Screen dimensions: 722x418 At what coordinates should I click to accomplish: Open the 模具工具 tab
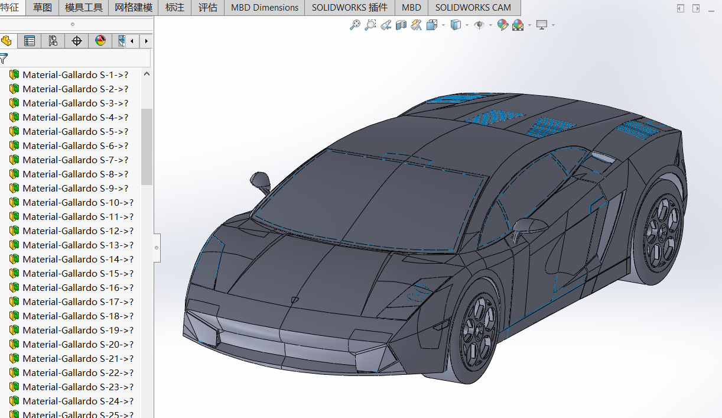84,8
